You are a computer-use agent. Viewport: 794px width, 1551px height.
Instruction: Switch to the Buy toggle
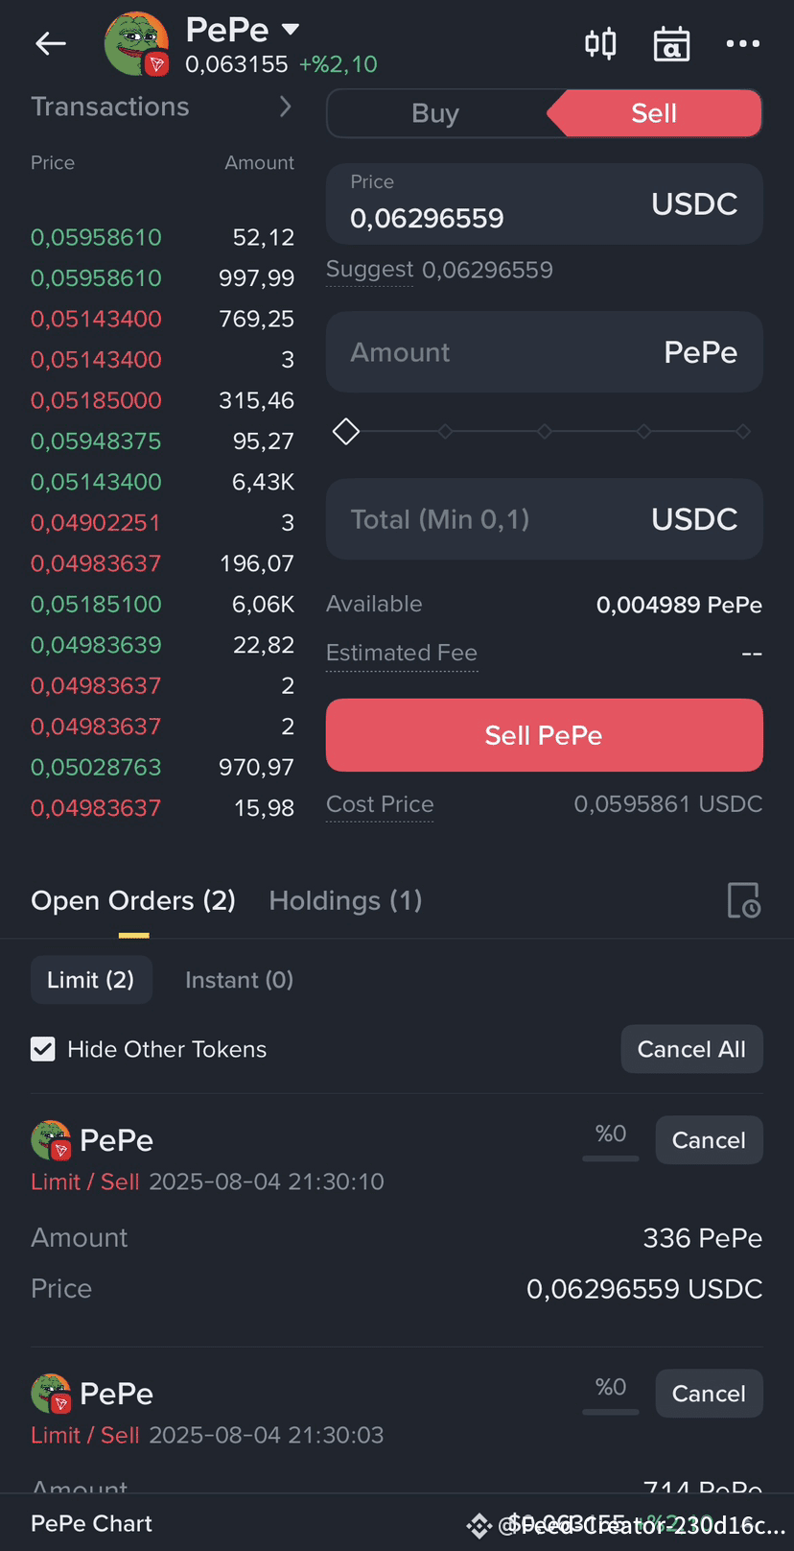click(x=435, y=113)
